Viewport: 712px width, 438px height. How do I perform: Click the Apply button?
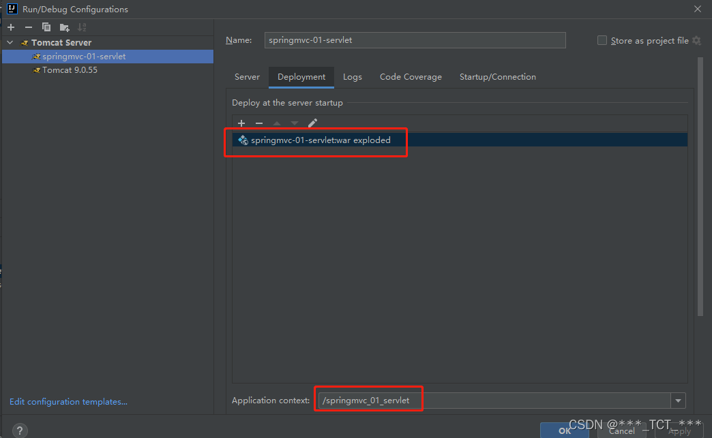(x=679, y=431)
